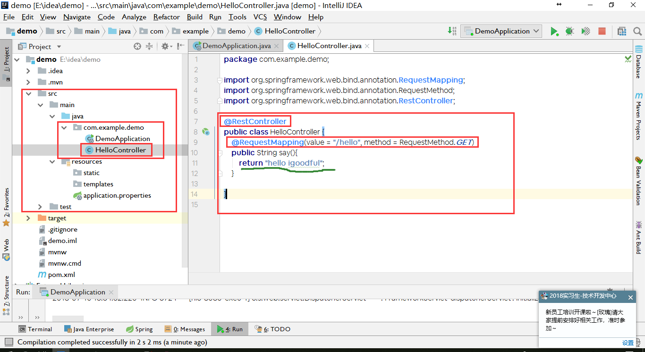
Task: Open Favorites tool window
Action: point(6,207)
